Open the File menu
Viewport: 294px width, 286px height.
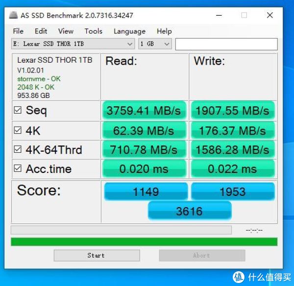18,31
